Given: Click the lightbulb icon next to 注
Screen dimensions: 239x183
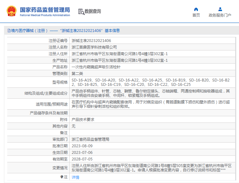Looking at the screenshot, I should point(62,177).
